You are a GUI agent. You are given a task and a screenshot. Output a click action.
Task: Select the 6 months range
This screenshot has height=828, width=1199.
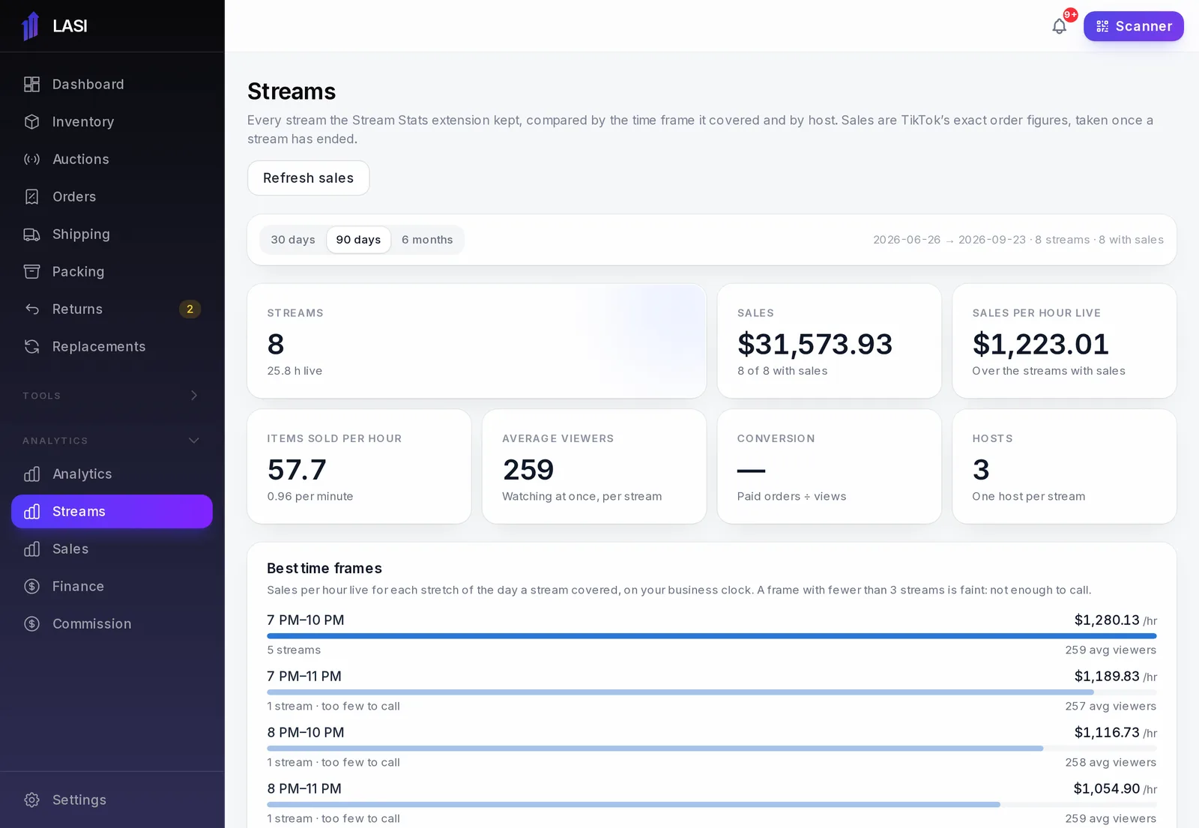(427, 240)
